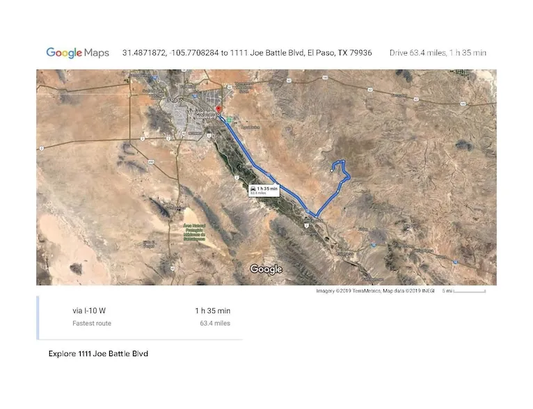533x409 pixels.
Task: Click the Google Maps logo
Action: pyautogui.click(x=77, y=53)
